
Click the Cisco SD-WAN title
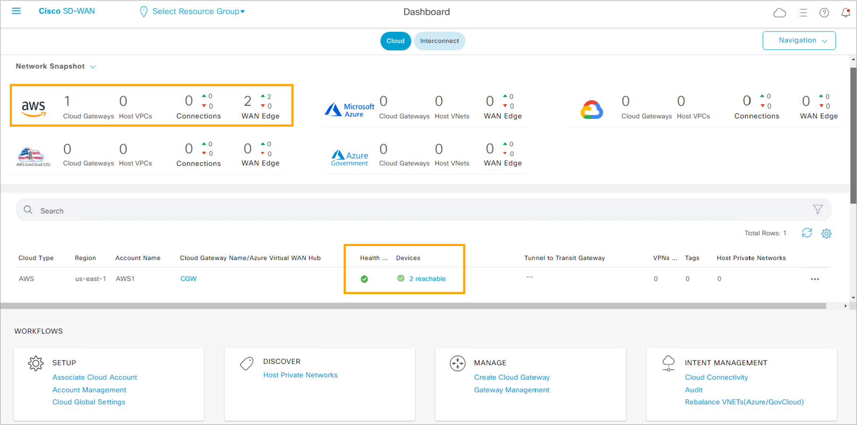(67, 11)
